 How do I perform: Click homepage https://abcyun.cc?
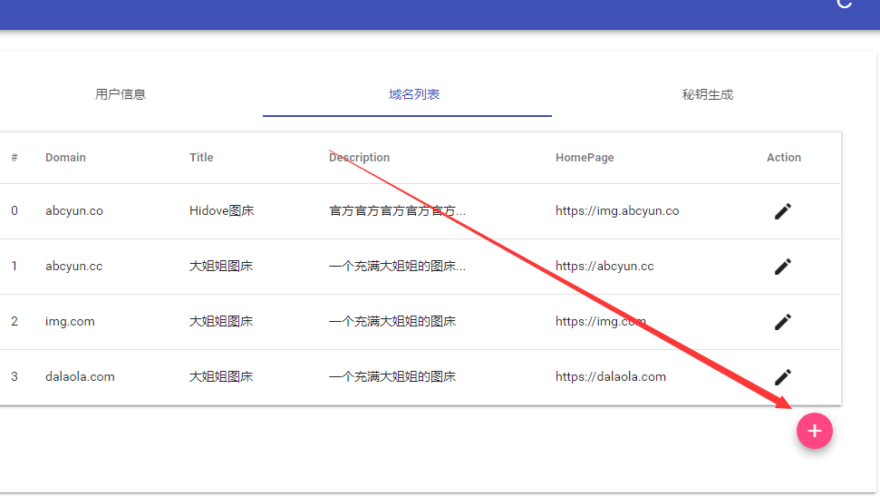[605, 266]
